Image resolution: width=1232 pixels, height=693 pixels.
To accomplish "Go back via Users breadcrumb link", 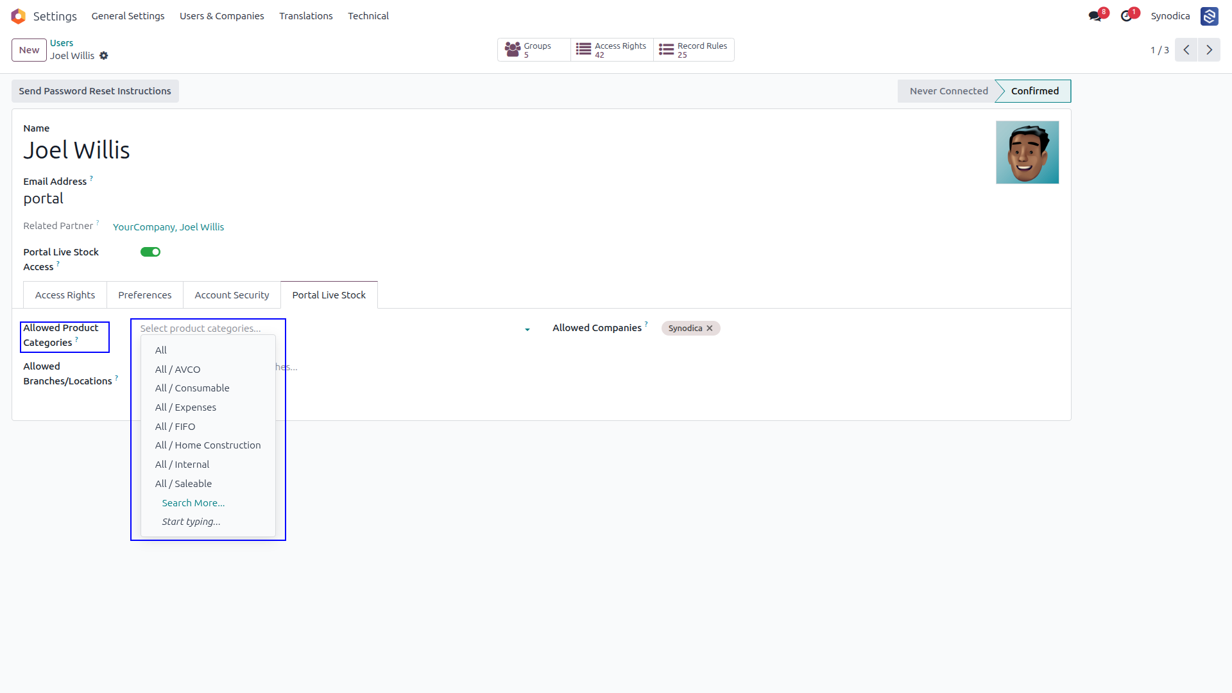I will tap(62, 43).
